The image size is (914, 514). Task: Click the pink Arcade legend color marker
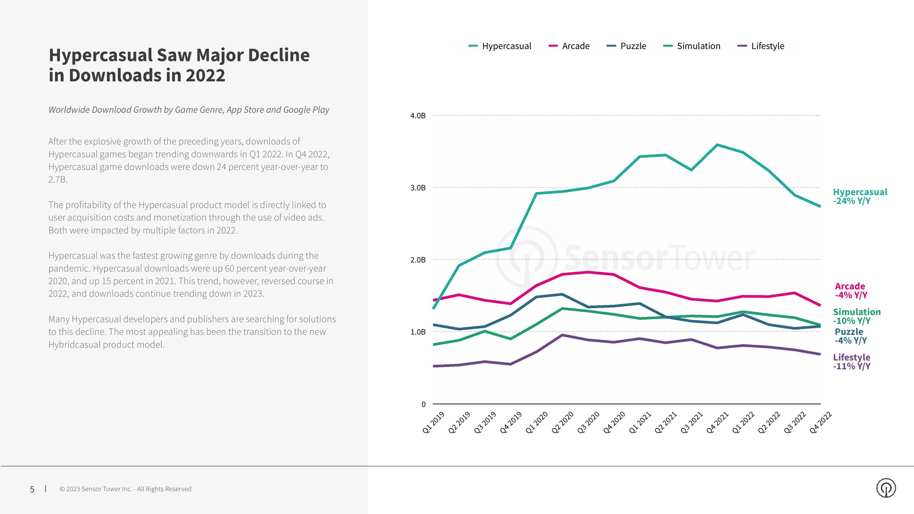(x=553, y=46)
